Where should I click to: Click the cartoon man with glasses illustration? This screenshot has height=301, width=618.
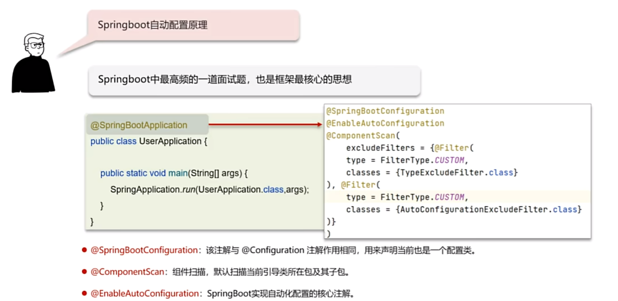(33, 63)
